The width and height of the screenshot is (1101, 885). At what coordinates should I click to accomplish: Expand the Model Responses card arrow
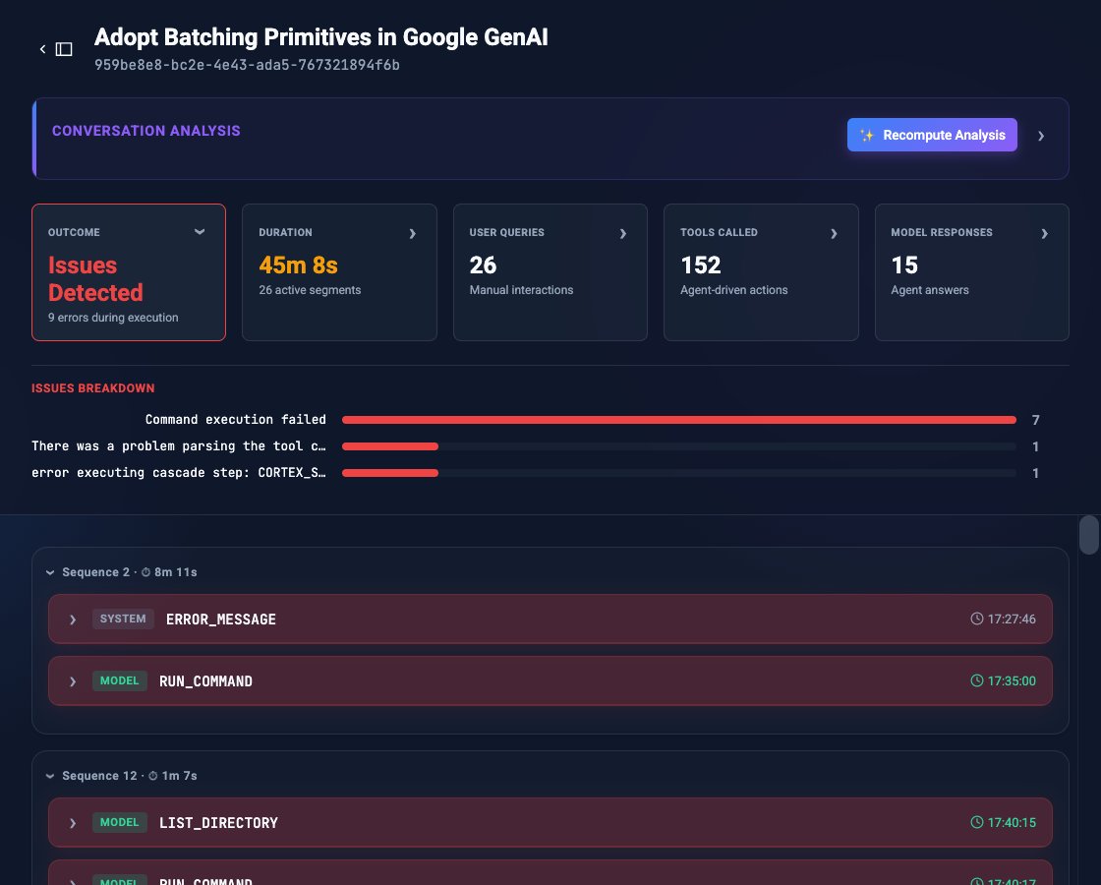click(x=1044, y=233)
